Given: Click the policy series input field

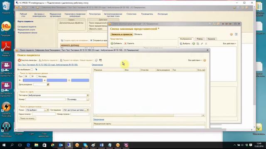Looking at the screenshot, I should (x=44, y=114).
